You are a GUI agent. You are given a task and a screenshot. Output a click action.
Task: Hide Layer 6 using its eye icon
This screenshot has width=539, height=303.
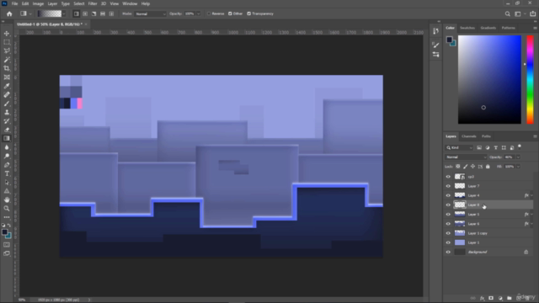(x=448, y=224)
